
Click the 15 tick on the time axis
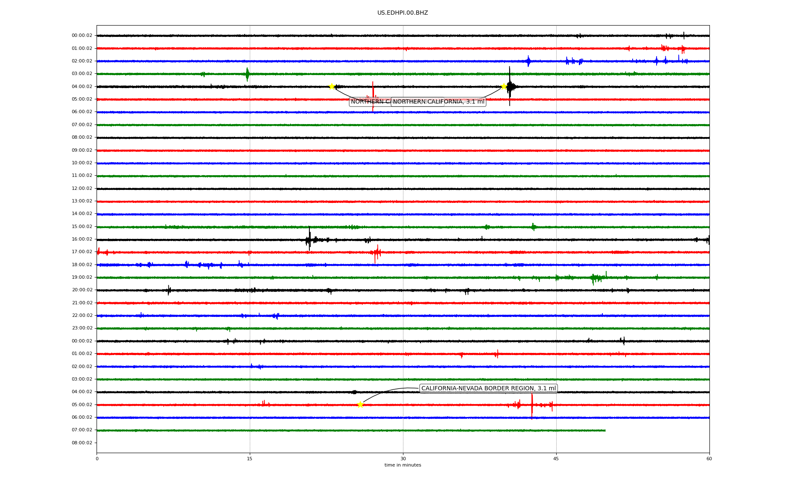(x=250, y=459)
